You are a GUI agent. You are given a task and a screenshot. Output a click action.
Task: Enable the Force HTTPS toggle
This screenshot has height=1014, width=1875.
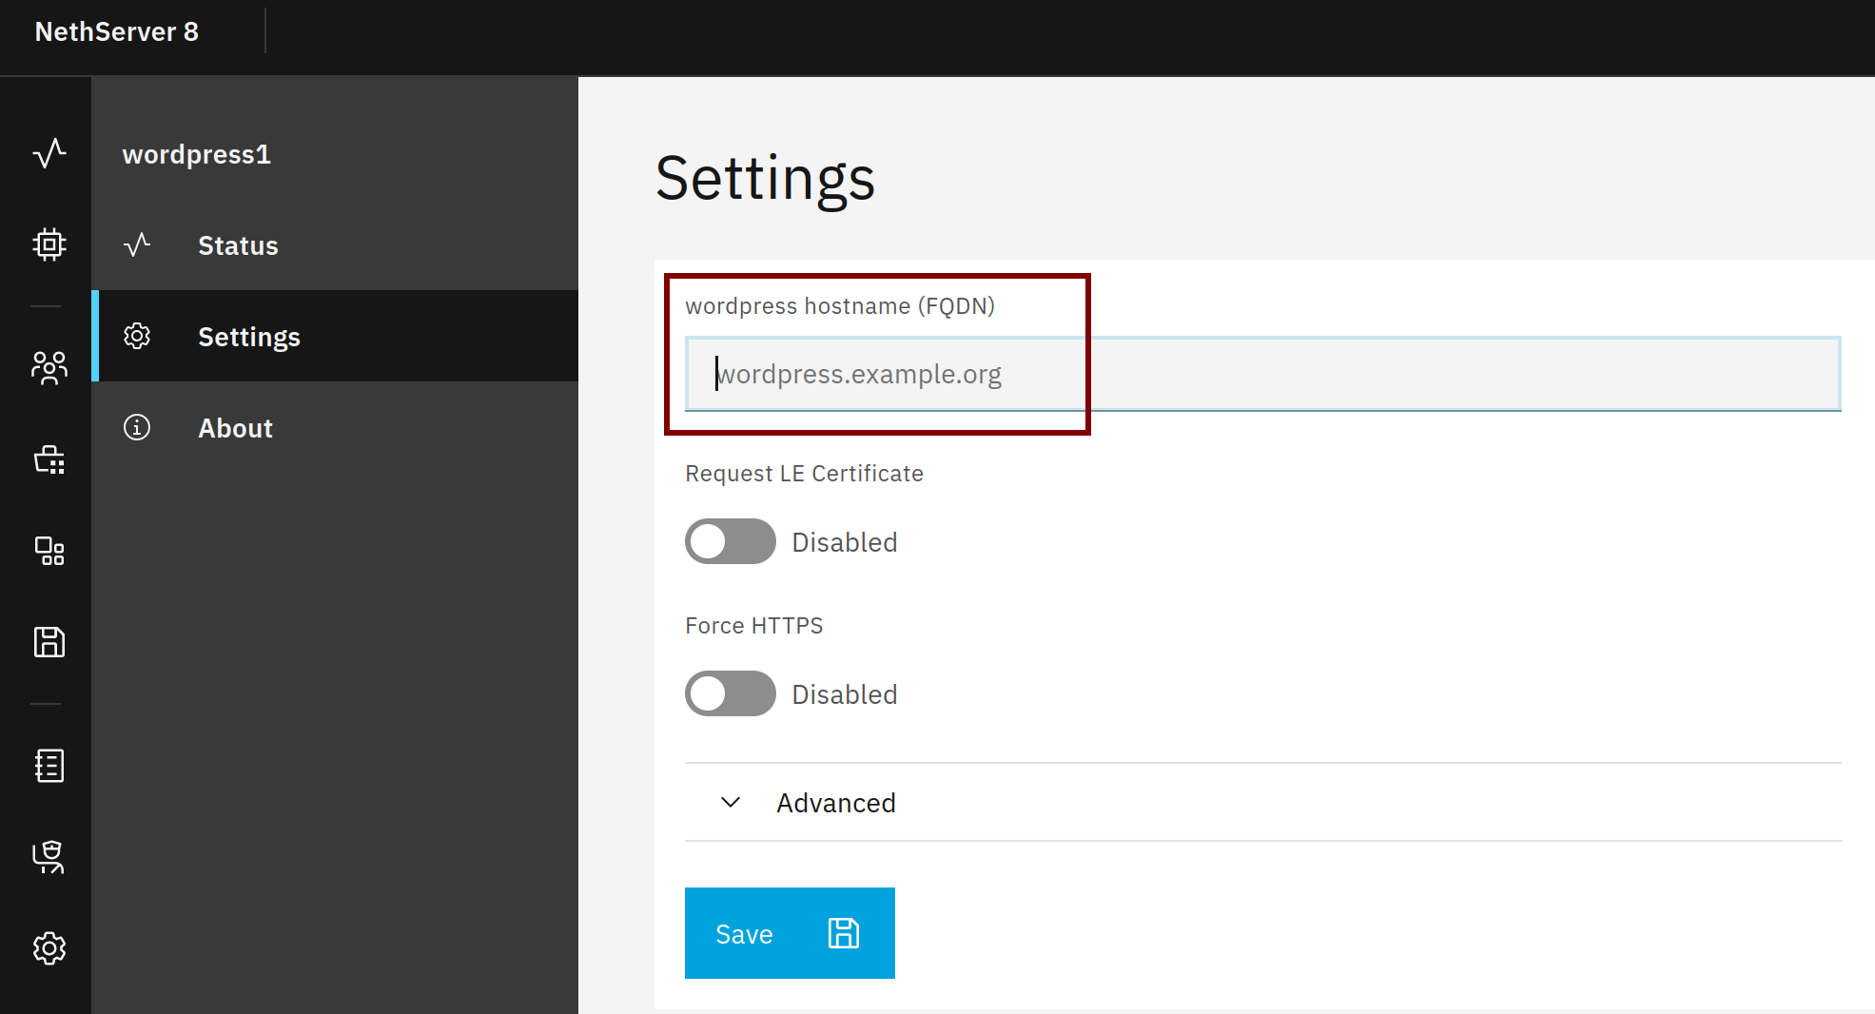[730, 693]
